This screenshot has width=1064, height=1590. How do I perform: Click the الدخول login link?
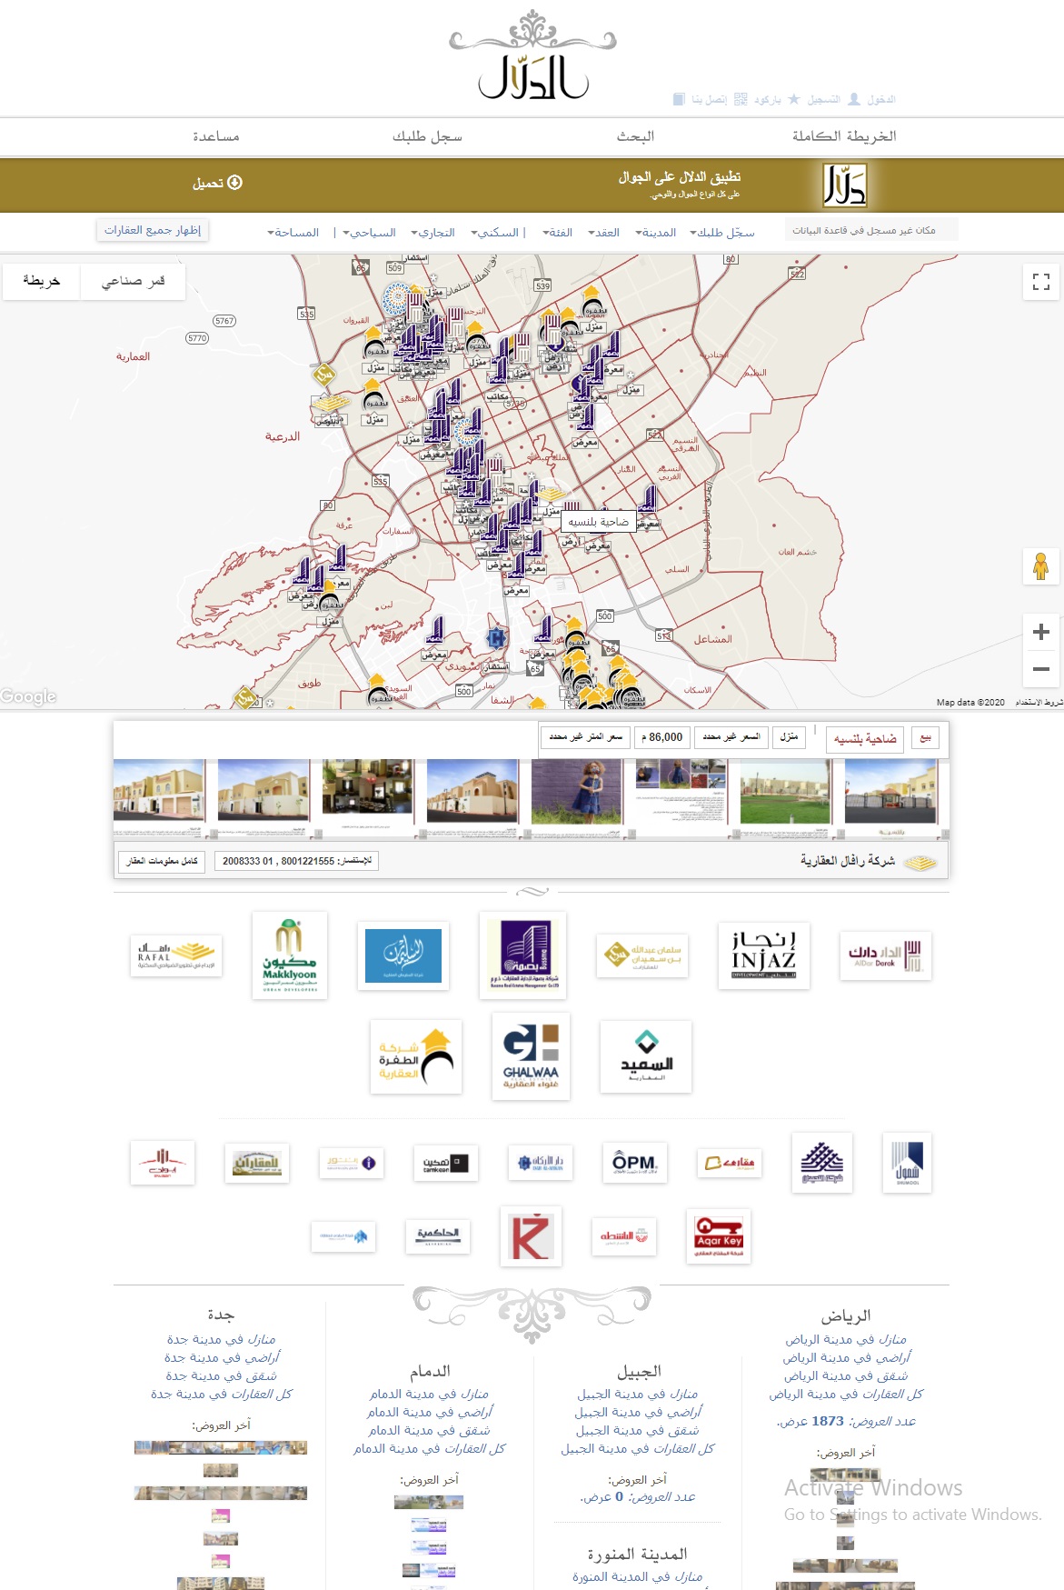tap(881, 99)
